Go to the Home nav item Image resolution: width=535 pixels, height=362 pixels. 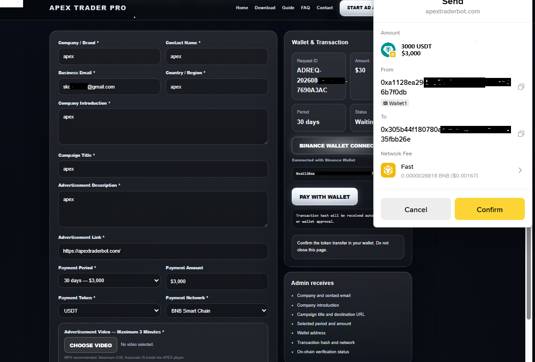coord(242,7)
